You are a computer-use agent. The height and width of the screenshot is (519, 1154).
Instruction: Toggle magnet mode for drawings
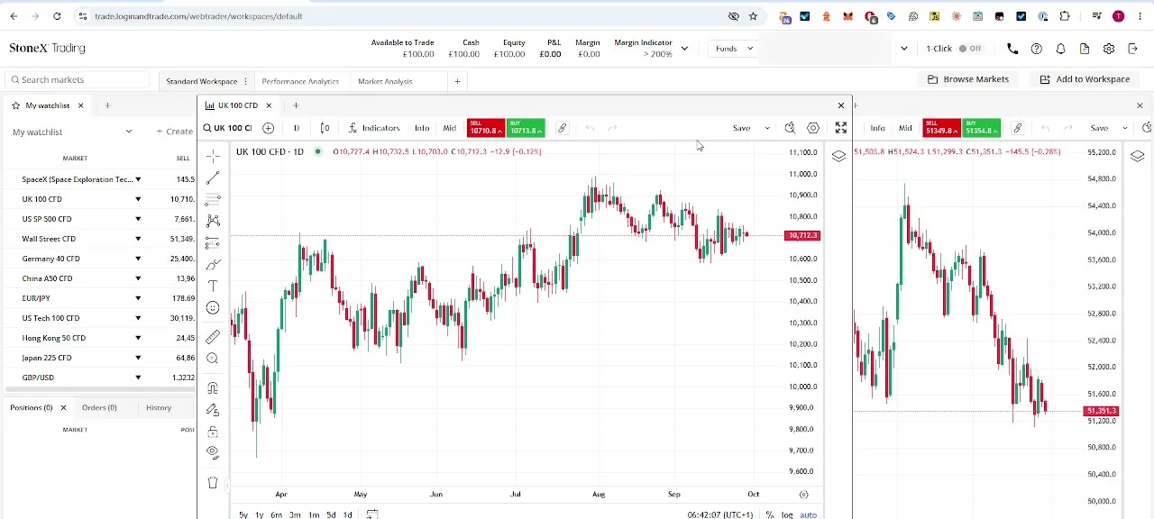coord(213,388)
